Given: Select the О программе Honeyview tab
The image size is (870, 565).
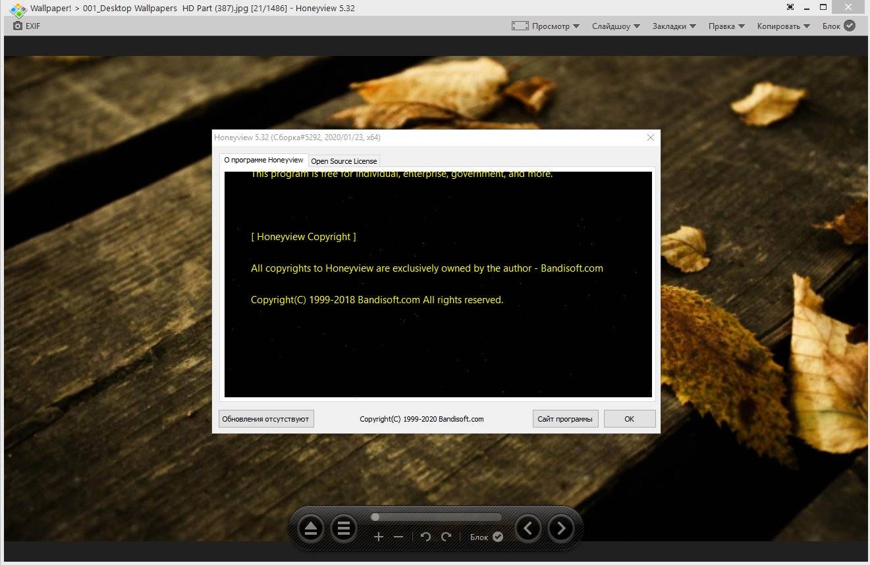Looking at the screenshot, I should pos(263,160).
